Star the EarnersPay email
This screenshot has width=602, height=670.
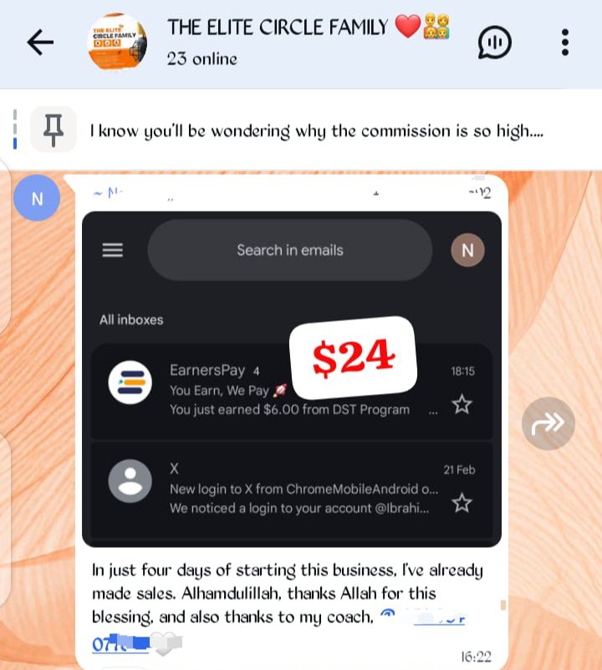(x=462, y=404)
